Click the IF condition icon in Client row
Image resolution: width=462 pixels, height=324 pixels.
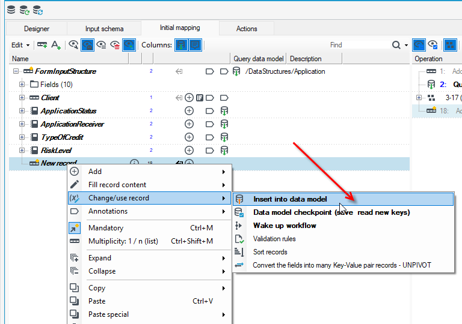click(x=200, y=98)
